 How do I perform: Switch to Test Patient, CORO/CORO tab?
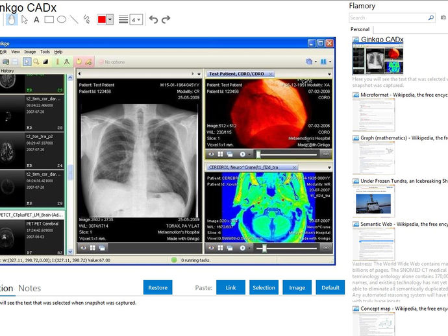pos(236,74)
